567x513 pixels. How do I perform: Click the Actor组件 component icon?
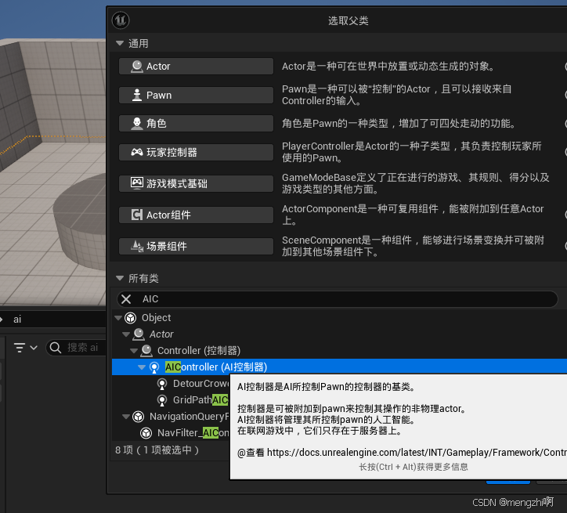pos(137,215)
